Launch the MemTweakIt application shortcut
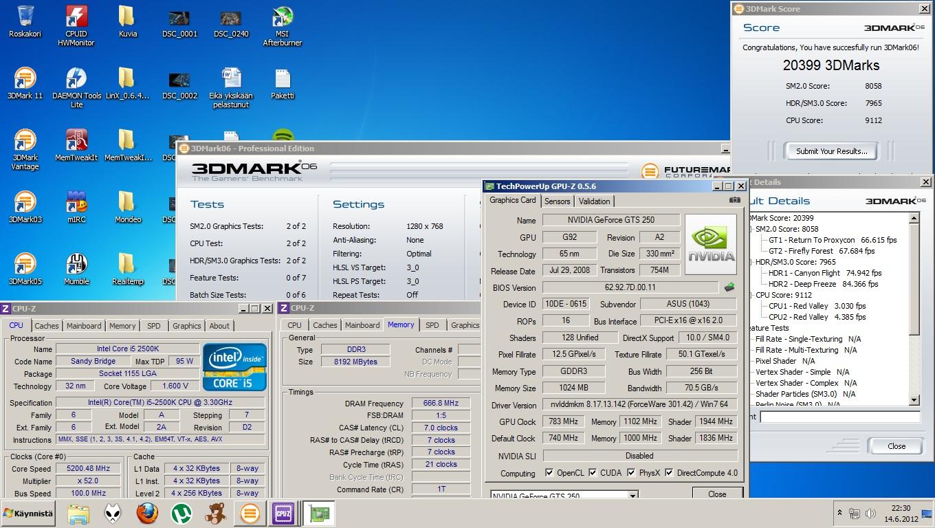 (76, 146)
